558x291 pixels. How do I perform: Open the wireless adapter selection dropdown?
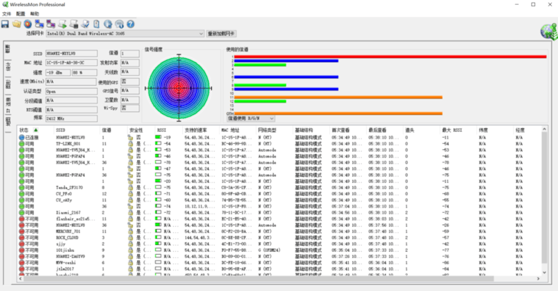[125, 34]
